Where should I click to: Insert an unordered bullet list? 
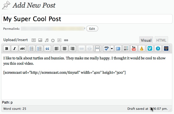[x=32, y=48]
